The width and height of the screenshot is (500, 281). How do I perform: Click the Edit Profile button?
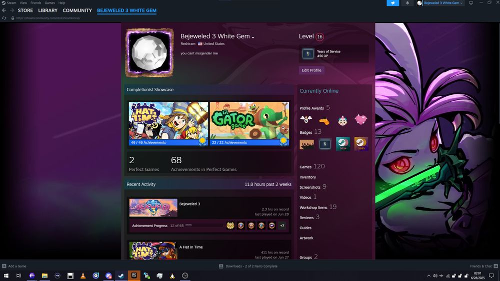(x=311, y=70)
